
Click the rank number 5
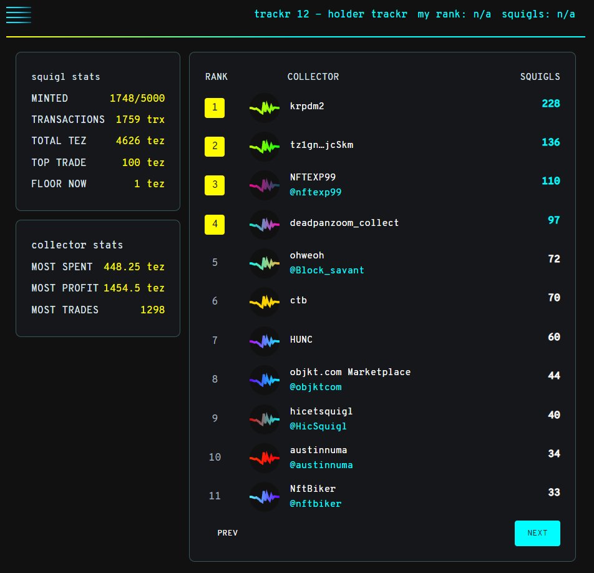pyautogui.click(x=215, y=262)
